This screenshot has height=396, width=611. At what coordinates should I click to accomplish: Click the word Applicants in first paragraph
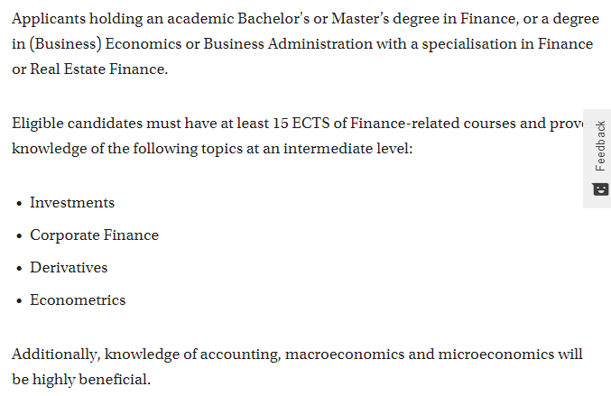[49, 19]
